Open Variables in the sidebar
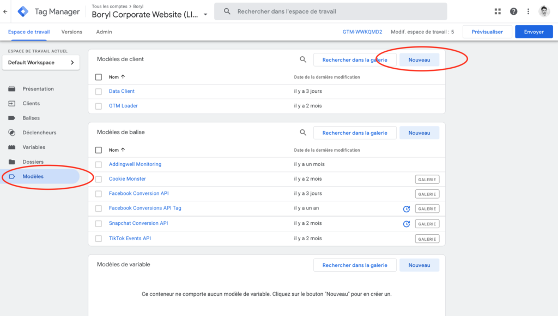558x316 pixels. pyautogui.click(x=34, y=147)
